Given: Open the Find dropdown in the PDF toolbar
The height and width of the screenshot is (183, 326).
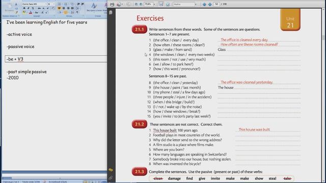Looking at the screenshot, I should 196,4.
